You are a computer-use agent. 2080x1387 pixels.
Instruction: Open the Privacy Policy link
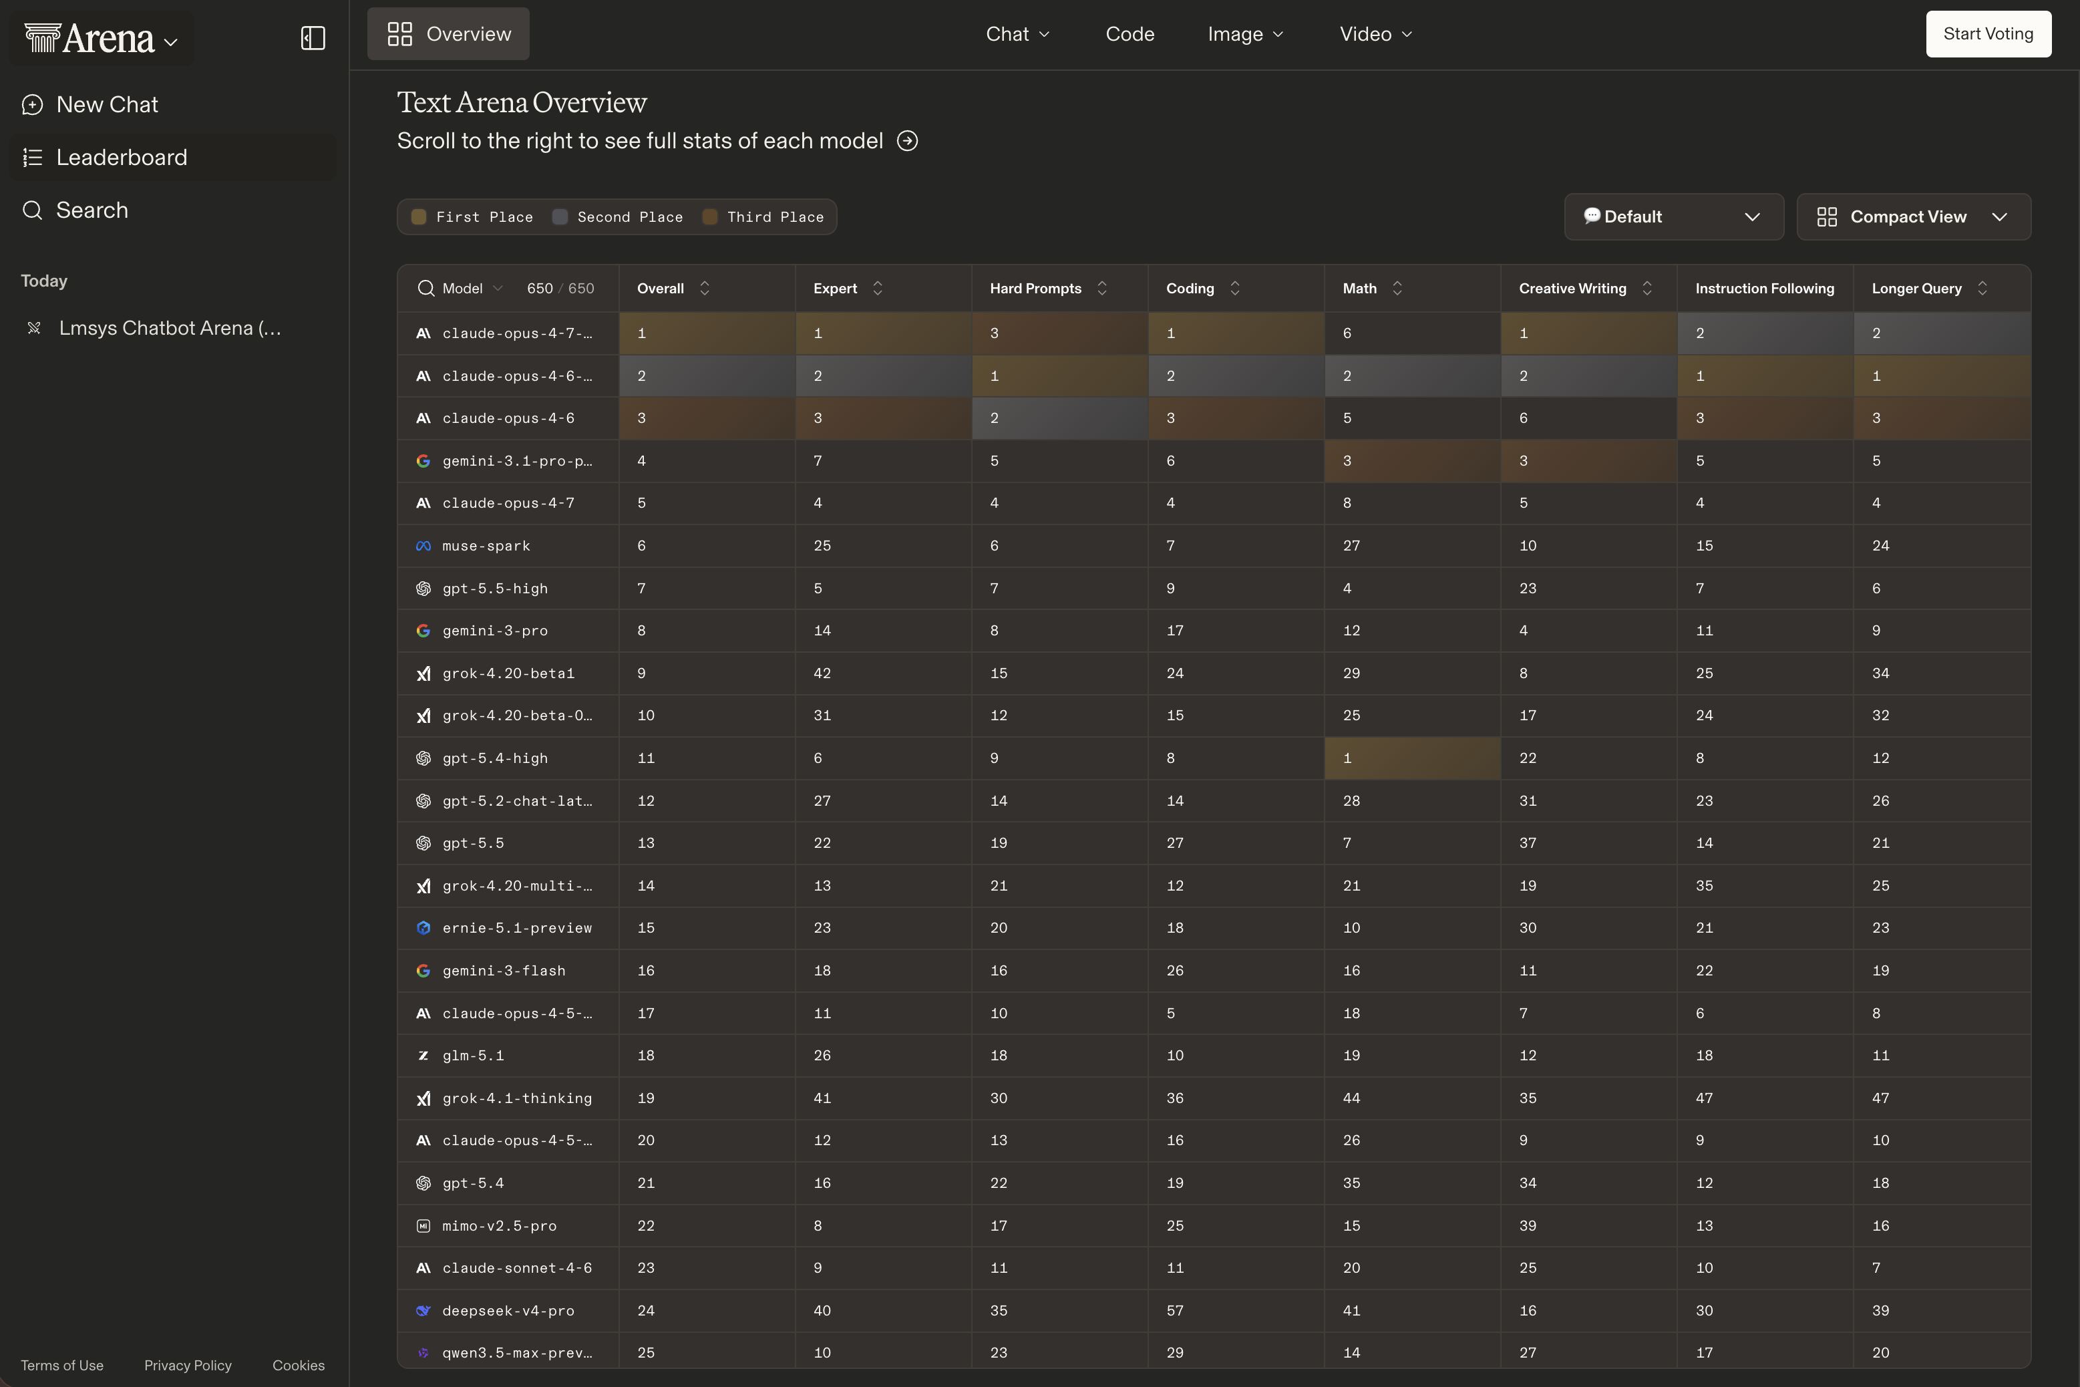pyautogui.click(x=188, y=1365)
